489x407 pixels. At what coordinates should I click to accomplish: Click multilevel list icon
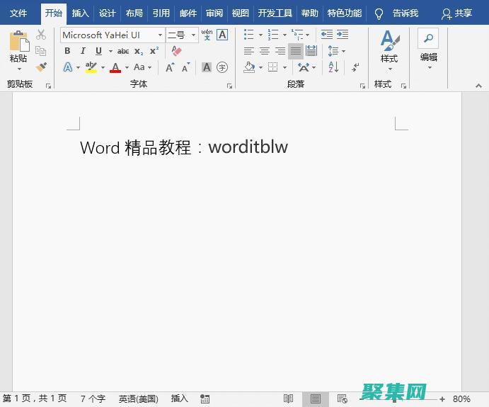(297, 35)
